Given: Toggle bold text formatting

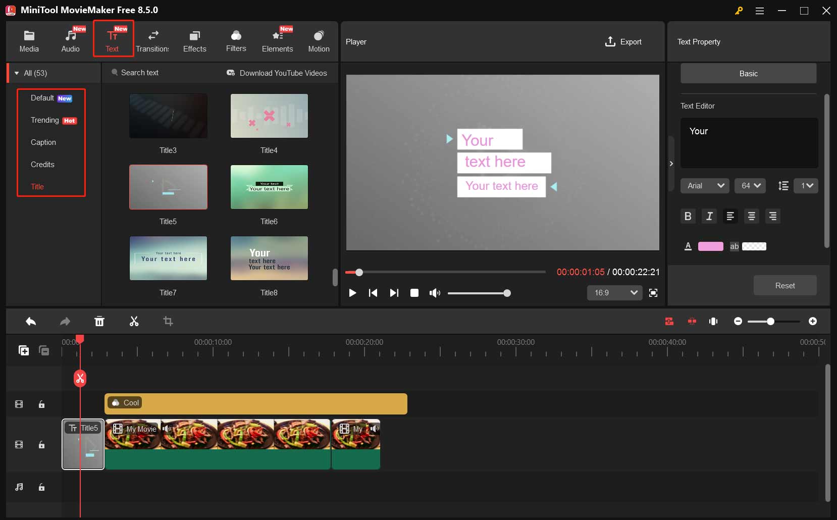Looking at the screenshot, I should click(688, 216).
